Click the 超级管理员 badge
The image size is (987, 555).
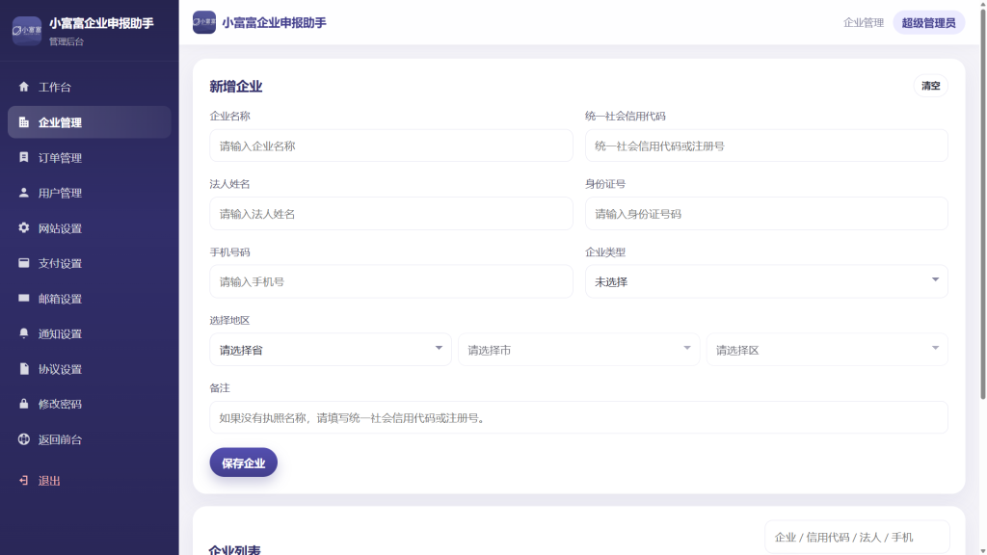(928, 23)
